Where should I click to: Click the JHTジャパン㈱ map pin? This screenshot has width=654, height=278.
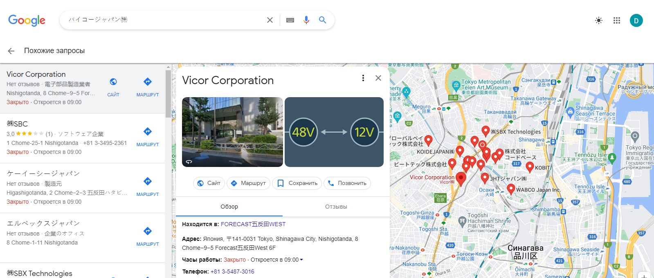coord(485,178)
